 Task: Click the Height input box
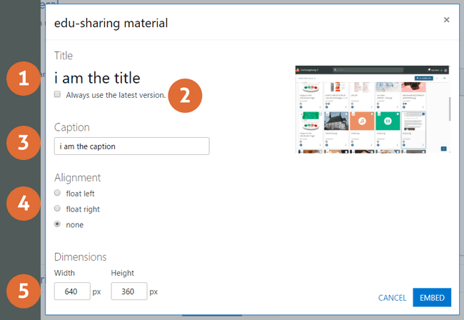click(128, 291)
